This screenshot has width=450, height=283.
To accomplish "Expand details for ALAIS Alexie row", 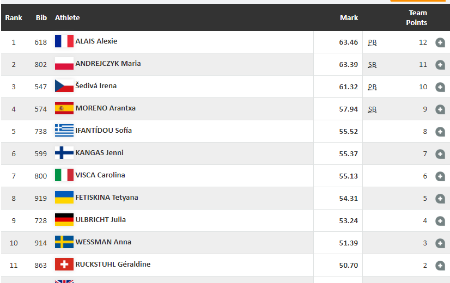I will (440, 42).
